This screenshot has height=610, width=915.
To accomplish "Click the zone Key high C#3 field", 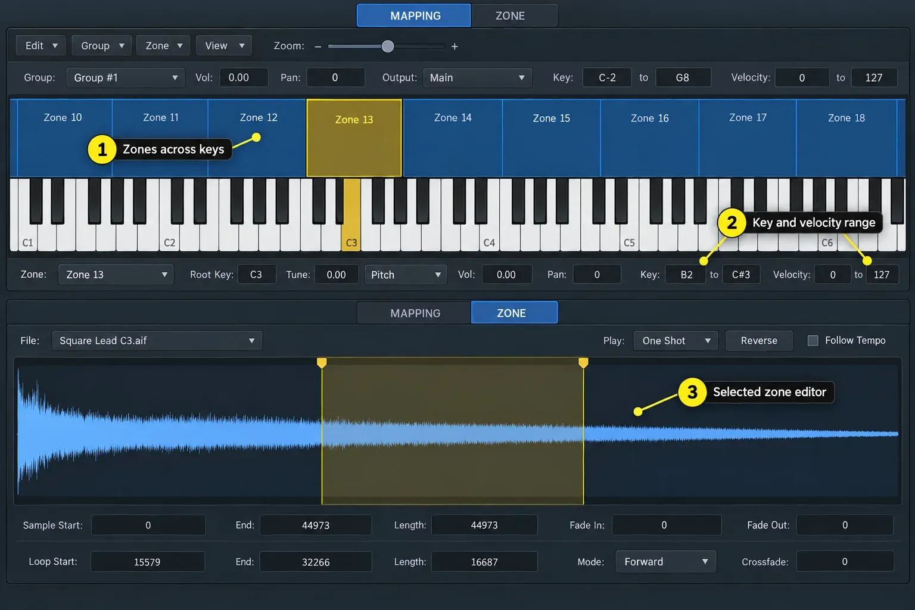I will point(741,275).
